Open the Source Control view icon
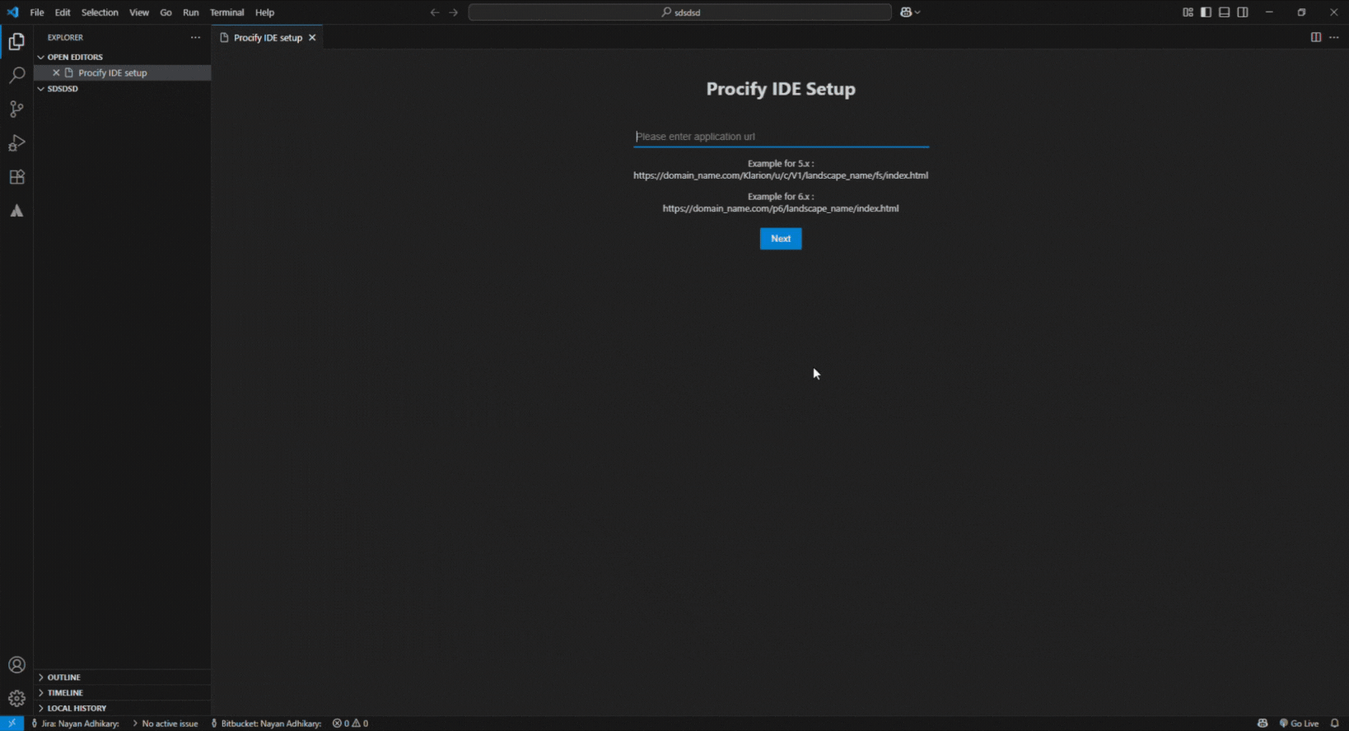 coord(16,109)
